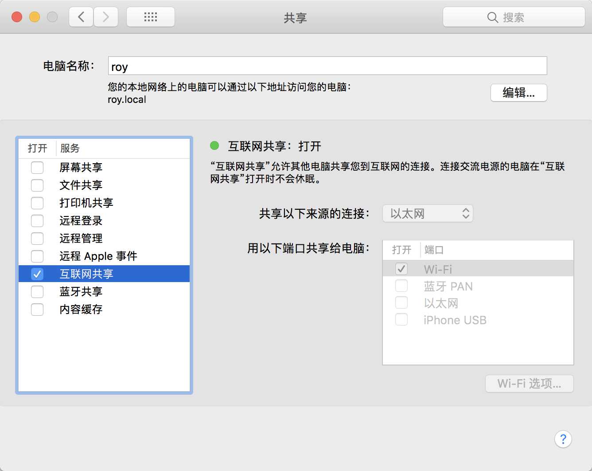Select the Wi-Fi port row label
Screen dimensions: 592x471
coord(438,269)
